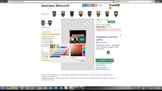This screenshot has height=91, width=162.
Task: Click the green arrow in the hosting ad
Action: click(x=108, y=52)
